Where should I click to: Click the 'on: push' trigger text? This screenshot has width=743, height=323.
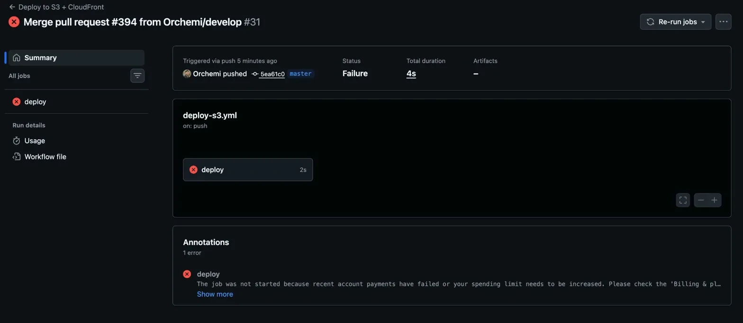point(195,126)
